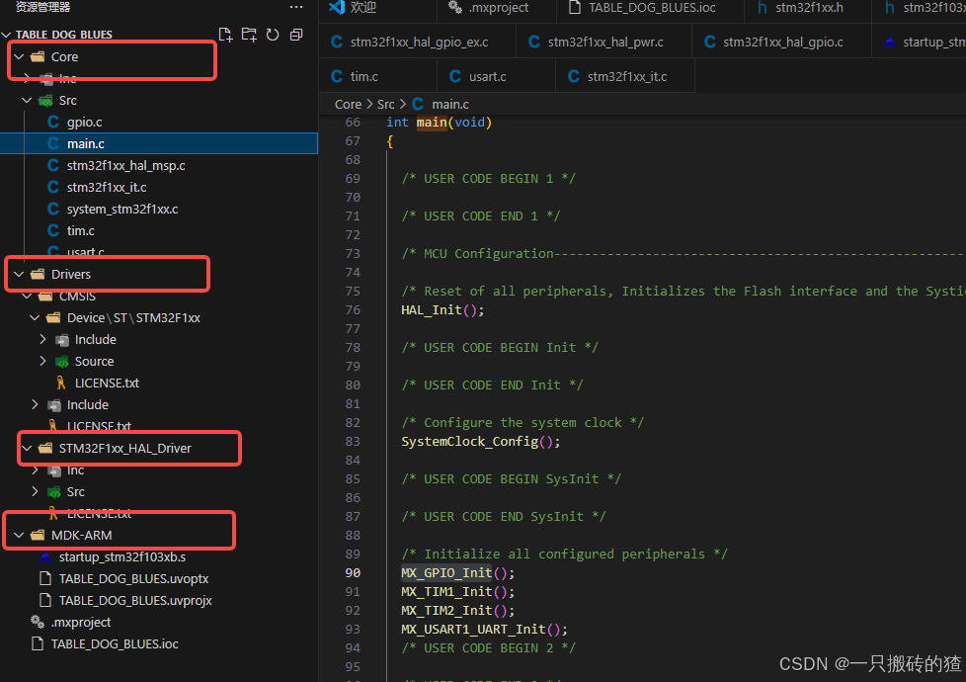Switch to stm32f1xx_hal_pwr.c tab

[x=604, y=42]
